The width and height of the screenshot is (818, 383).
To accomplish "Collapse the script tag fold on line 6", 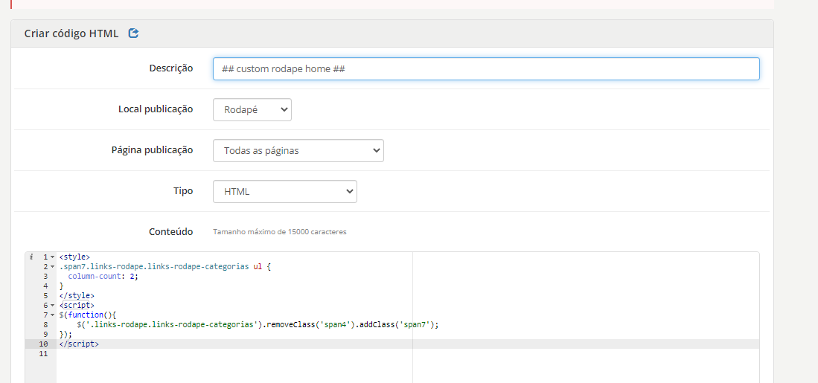I will coord(52,306).
